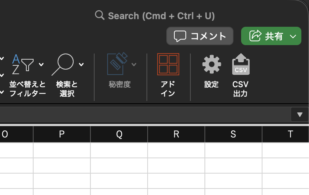Viewport: 309px width, 195px height.
Task: Expand the formula bar with the triangle arrow
Action: click(299, 114)
